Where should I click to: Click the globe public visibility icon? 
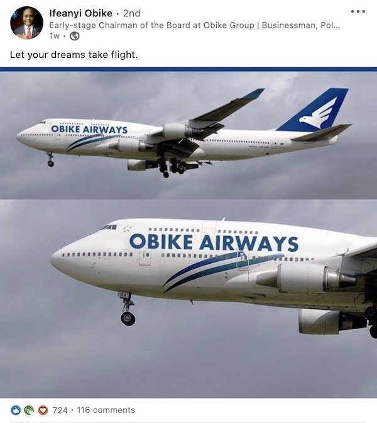click(x=75, y=36)
